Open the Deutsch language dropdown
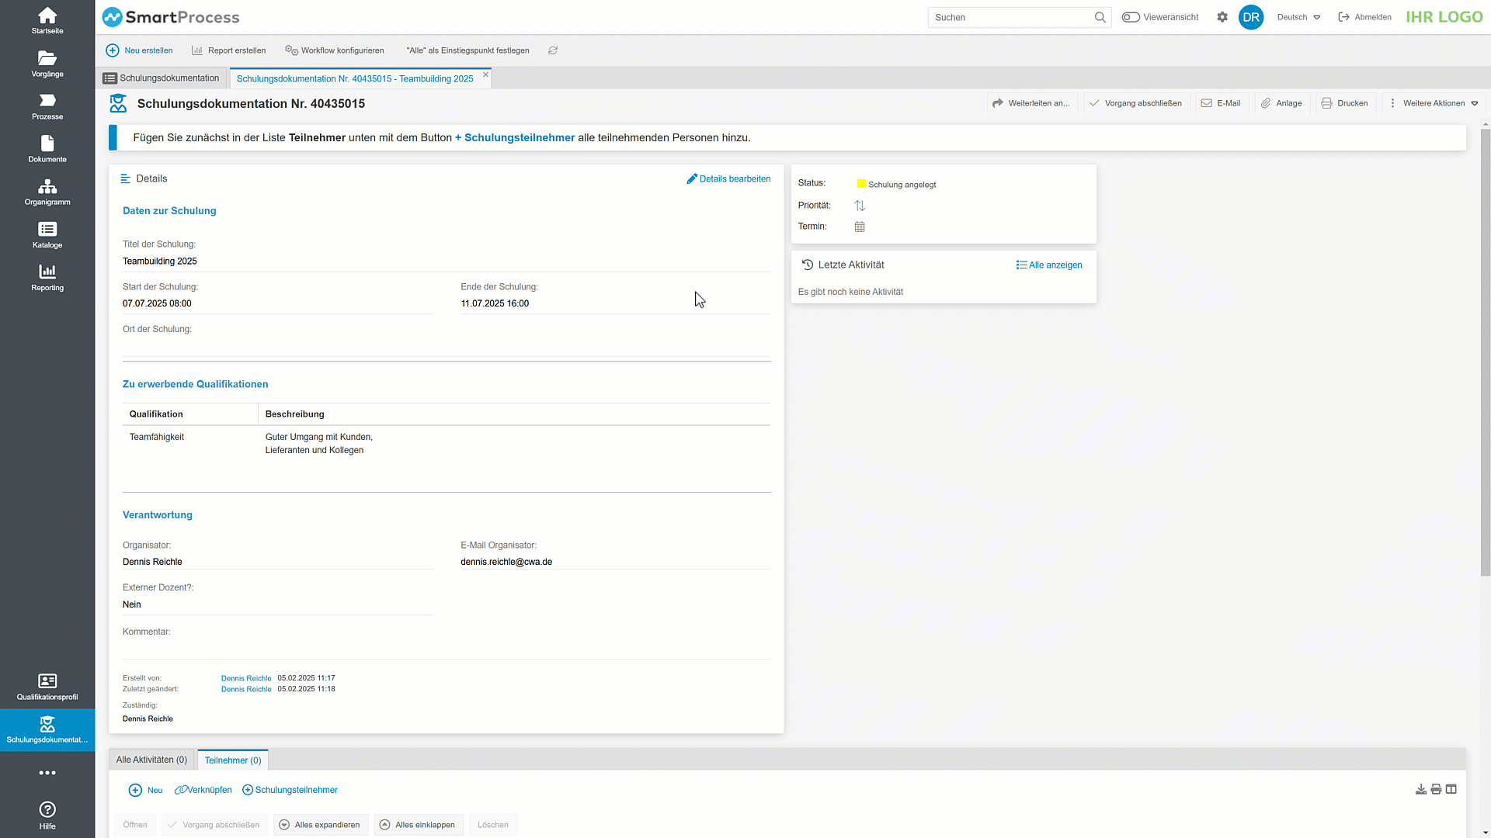 point(1298,17)
